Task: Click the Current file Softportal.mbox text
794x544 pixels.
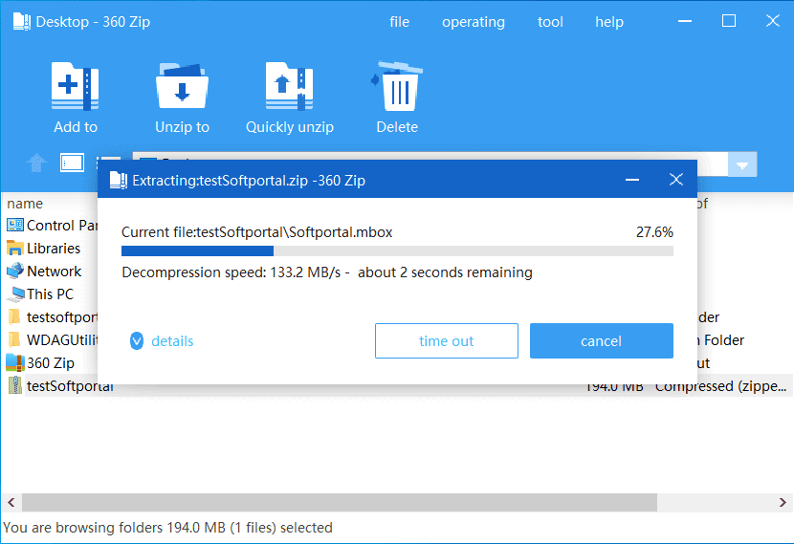Action: 256,231
